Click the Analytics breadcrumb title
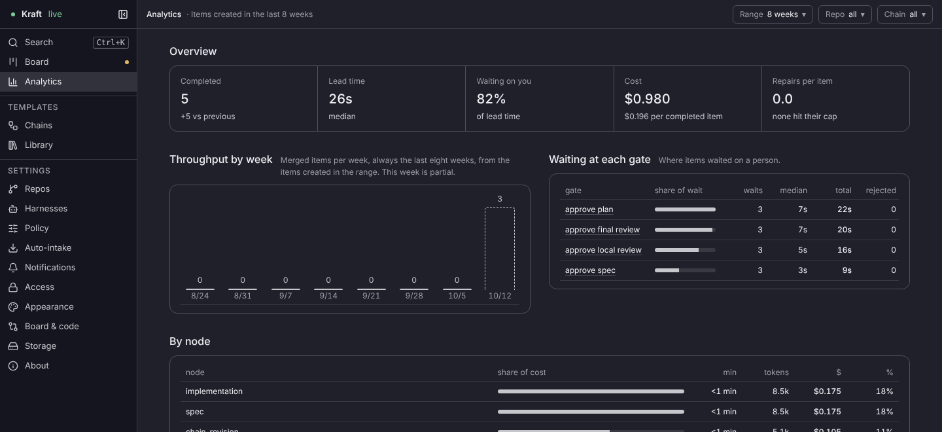This screenshot has height=432, width=942. [x=164, y=14]
